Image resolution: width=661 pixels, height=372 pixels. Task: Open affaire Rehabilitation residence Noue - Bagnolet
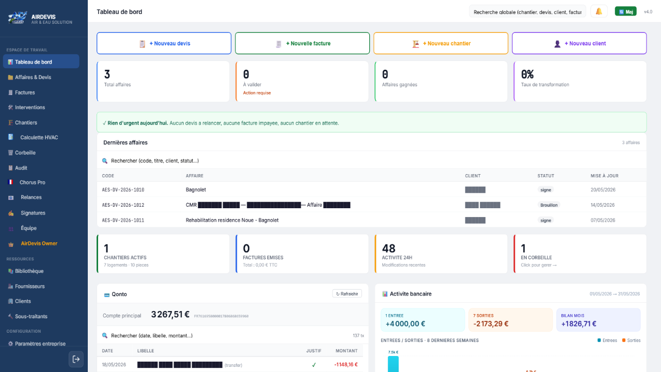371,220
